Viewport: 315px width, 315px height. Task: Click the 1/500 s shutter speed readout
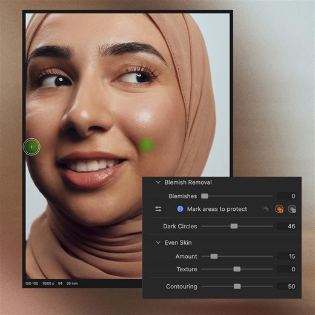[x=48, y=283]
